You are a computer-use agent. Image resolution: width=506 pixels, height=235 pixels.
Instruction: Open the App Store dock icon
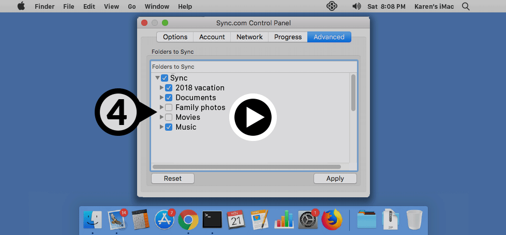[x=165, y=220]
